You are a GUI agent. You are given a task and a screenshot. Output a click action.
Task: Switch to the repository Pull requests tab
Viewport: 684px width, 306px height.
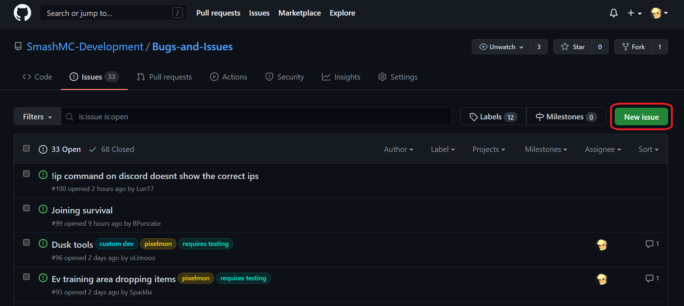[164, 77]
